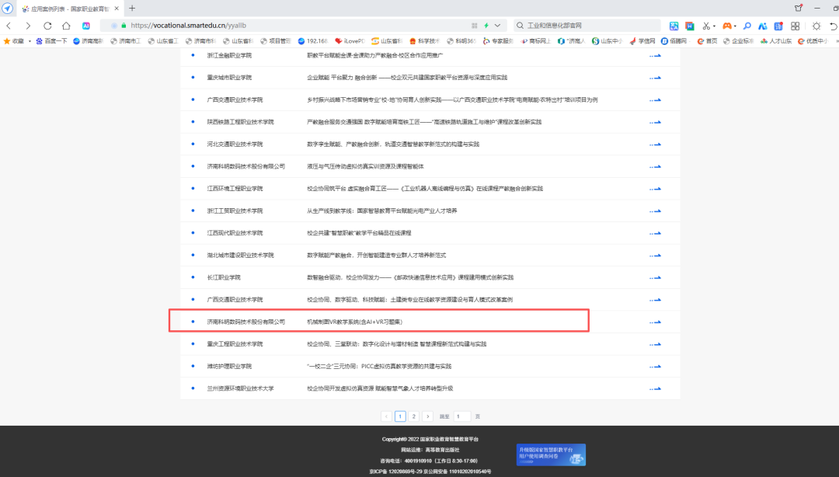Go to pagination page 2

413,416
